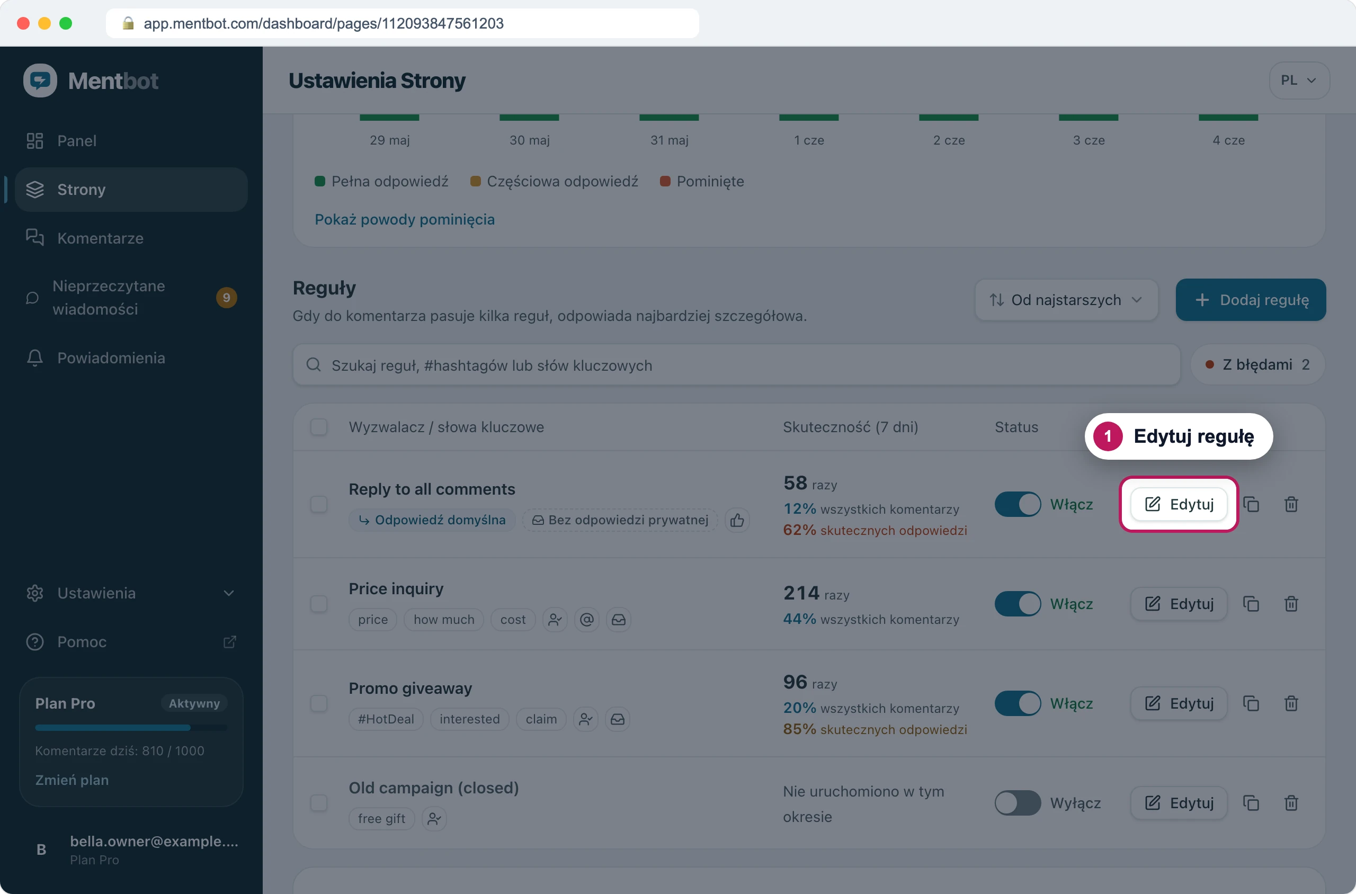Focus the Szukaj reguł search field
Screen dimensions: 1356x894
click(736, 365)
